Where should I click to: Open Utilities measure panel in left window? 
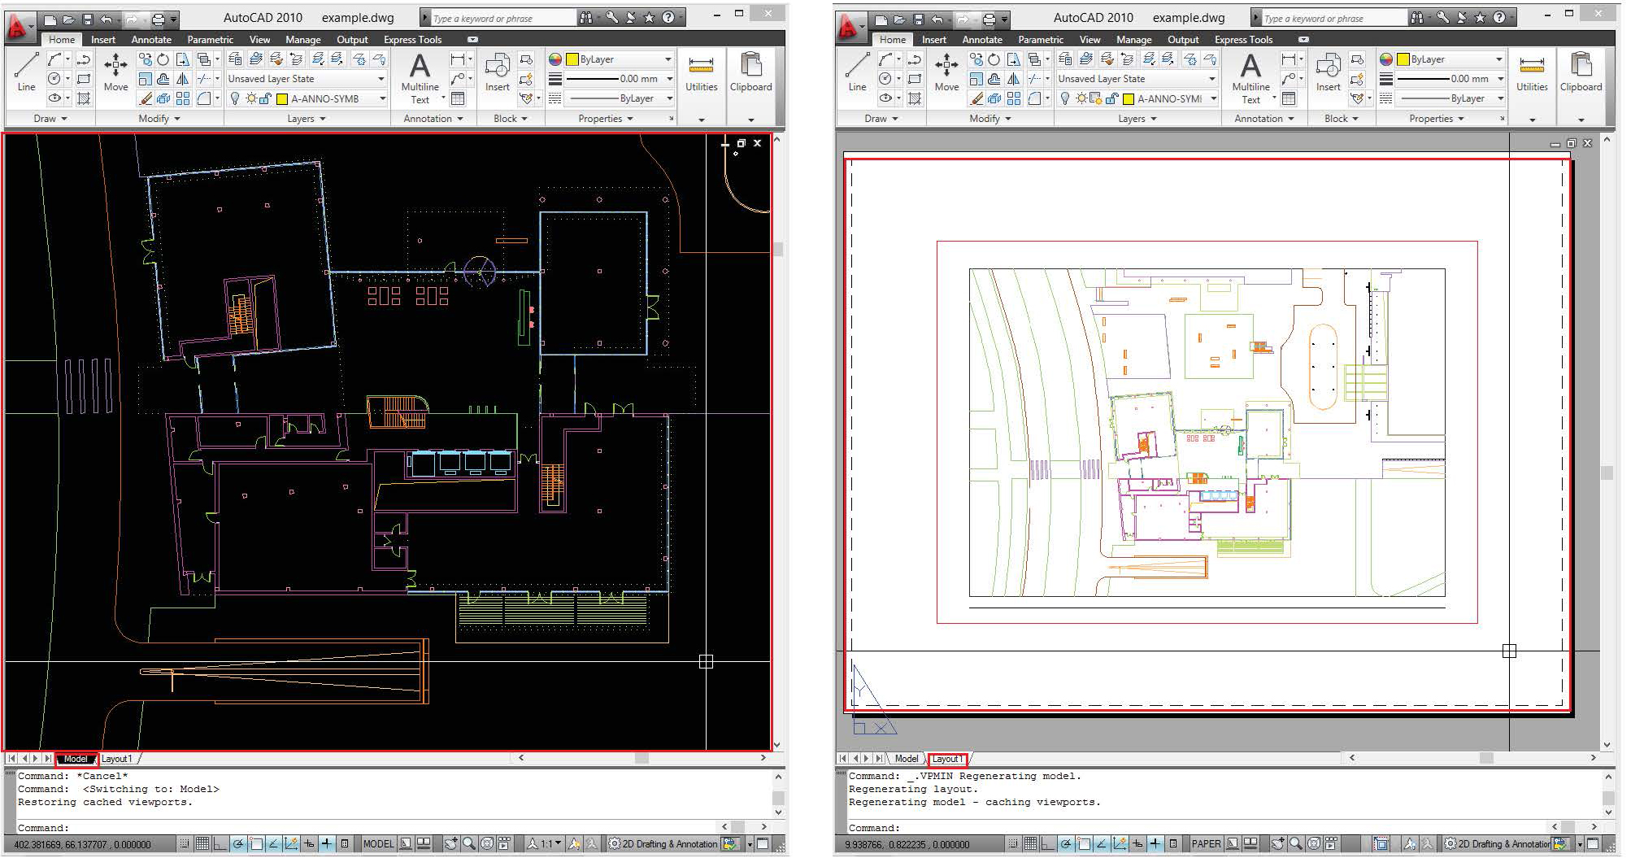[701, 73]
